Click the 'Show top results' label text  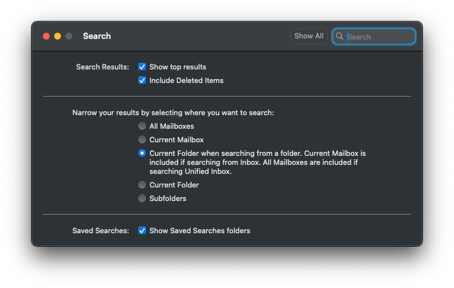click(178, 67)
